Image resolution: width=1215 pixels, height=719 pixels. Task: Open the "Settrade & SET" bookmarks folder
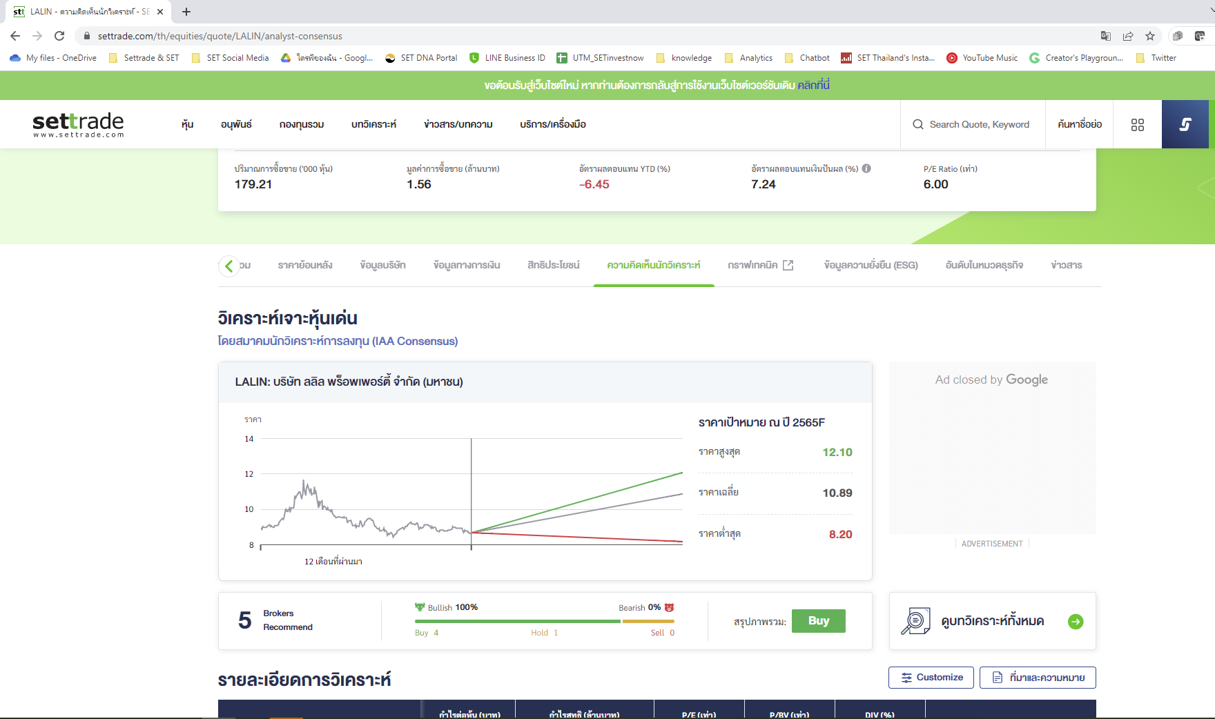pos(150,58)
